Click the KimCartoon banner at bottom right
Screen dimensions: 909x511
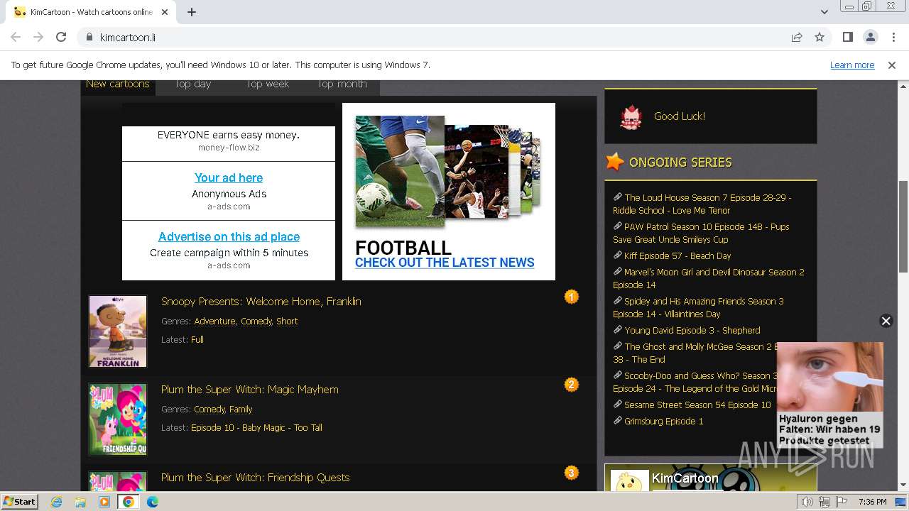[x=710, y=479]
